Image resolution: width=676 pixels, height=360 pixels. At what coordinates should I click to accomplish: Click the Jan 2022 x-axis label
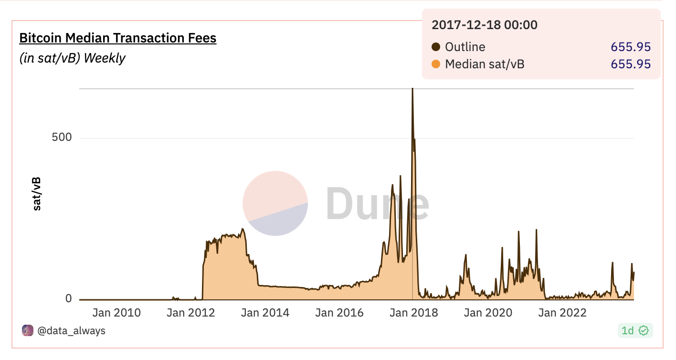(562, 313)
